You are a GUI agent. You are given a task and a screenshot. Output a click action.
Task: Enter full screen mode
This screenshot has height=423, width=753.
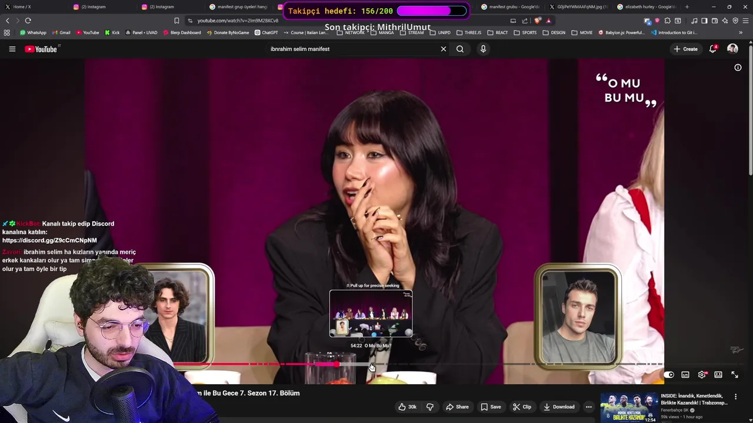point(735,375)
